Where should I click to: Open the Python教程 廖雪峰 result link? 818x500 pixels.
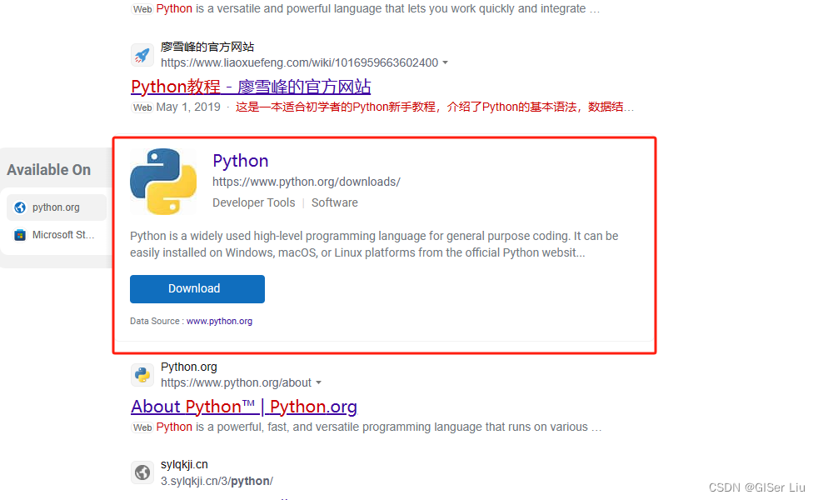coord(251,87)
